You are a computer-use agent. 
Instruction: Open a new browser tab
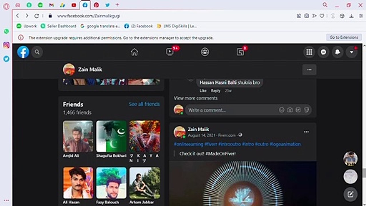(x=117, y=5)
